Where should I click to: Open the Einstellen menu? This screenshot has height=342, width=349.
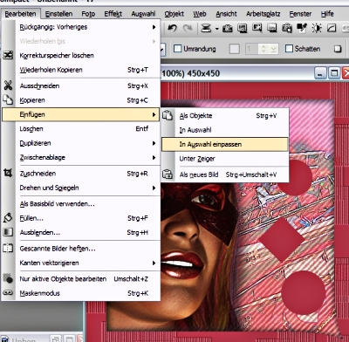point(58,14)
